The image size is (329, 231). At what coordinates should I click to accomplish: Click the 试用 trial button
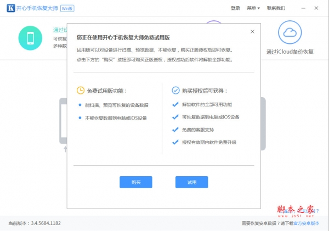pyautogui.click(x=191, y=182)
